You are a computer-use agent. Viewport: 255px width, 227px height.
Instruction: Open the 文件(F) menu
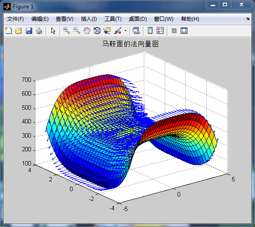click(x=15, y=19)
